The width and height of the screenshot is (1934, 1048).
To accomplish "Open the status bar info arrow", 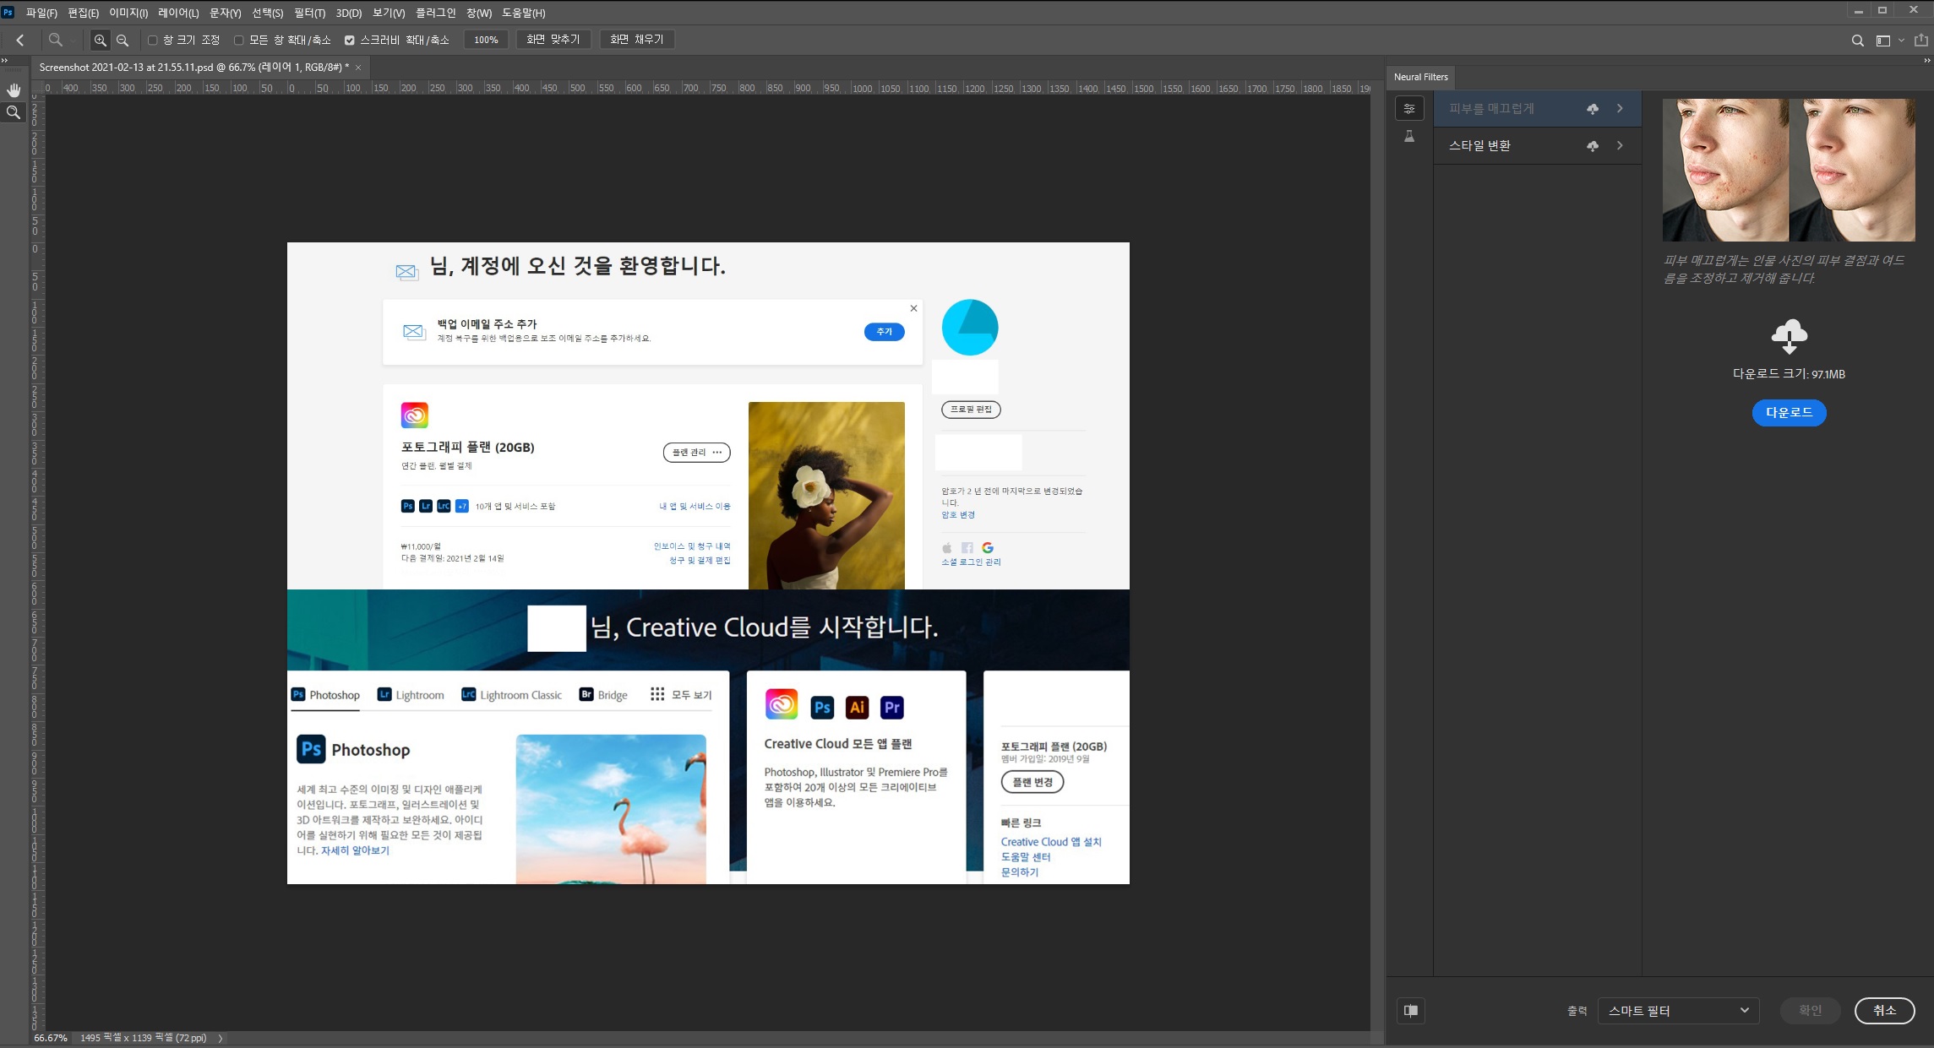I will [221, 1038].
